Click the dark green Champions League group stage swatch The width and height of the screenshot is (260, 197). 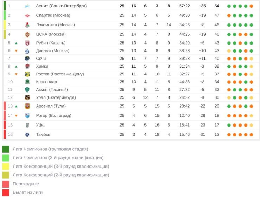(6, 149)
